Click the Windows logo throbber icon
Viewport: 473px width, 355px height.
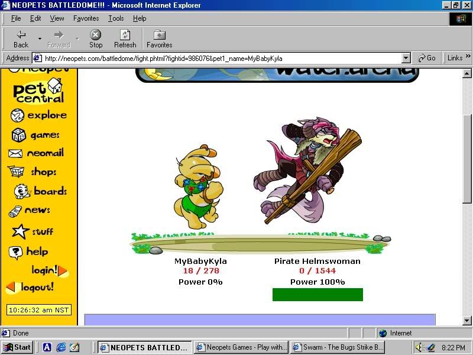pyautogui.click(x=461, y=19)
